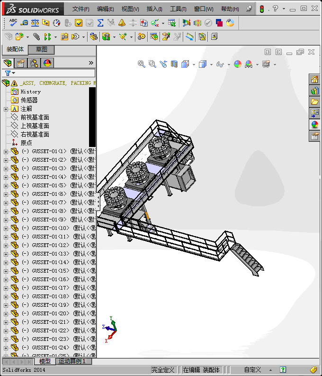The height and width of the screenshot is (376, 322).
Task: Open SolidWorks Resources home icon in task pane
Action: click(x=314, y=79)
